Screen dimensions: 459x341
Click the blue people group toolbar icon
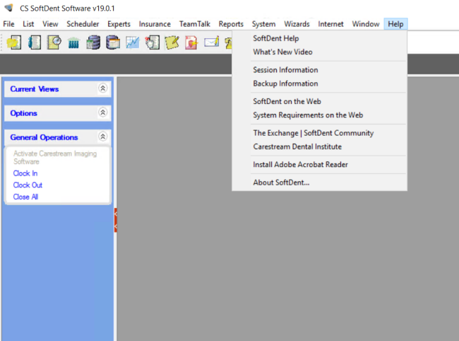click(x=73, y=43)
